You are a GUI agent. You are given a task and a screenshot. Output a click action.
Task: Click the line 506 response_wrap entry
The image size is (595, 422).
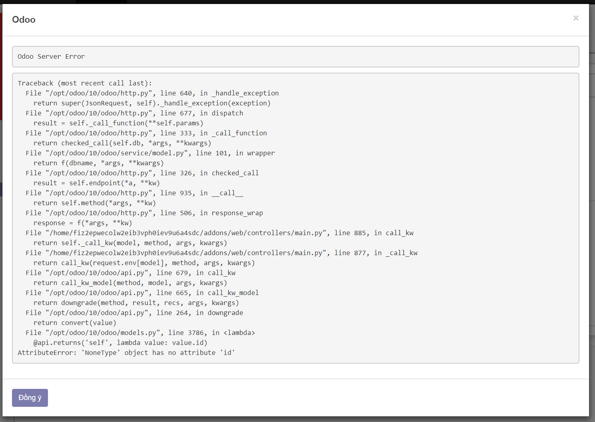pyautogui.click(x=144, y=213)
